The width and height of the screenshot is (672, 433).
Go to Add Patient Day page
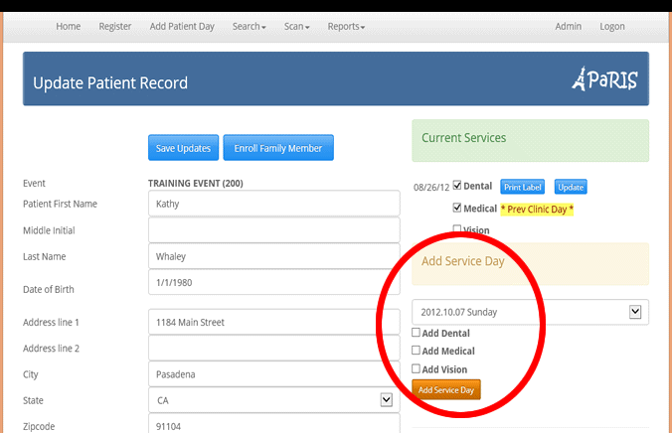tap(182, 27)
